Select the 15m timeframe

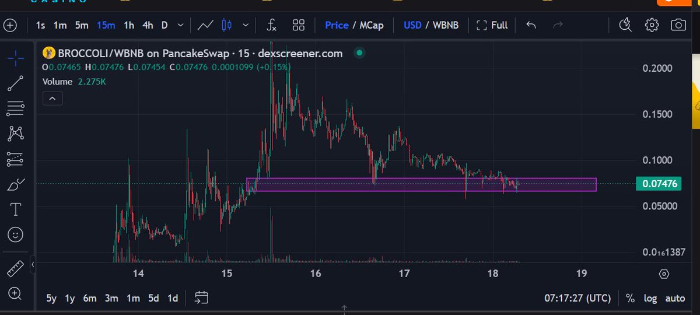click(106, 26)
